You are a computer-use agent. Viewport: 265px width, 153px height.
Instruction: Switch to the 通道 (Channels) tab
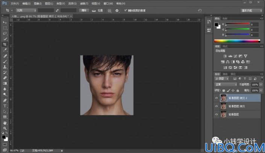pos(225,74)
